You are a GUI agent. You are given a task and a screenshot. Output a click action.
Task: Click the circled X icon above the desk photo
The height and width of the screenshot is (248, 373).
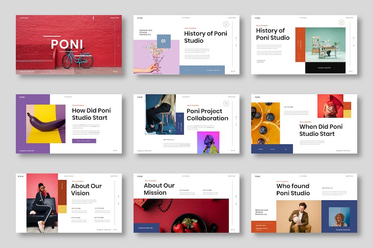(x=342, y=22)
